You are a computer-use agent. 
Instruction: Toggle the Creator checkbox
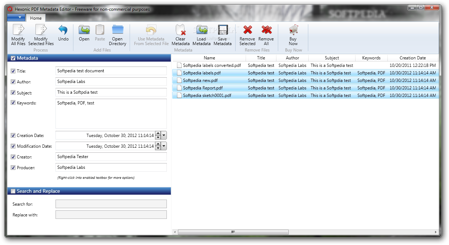(13, 157)
